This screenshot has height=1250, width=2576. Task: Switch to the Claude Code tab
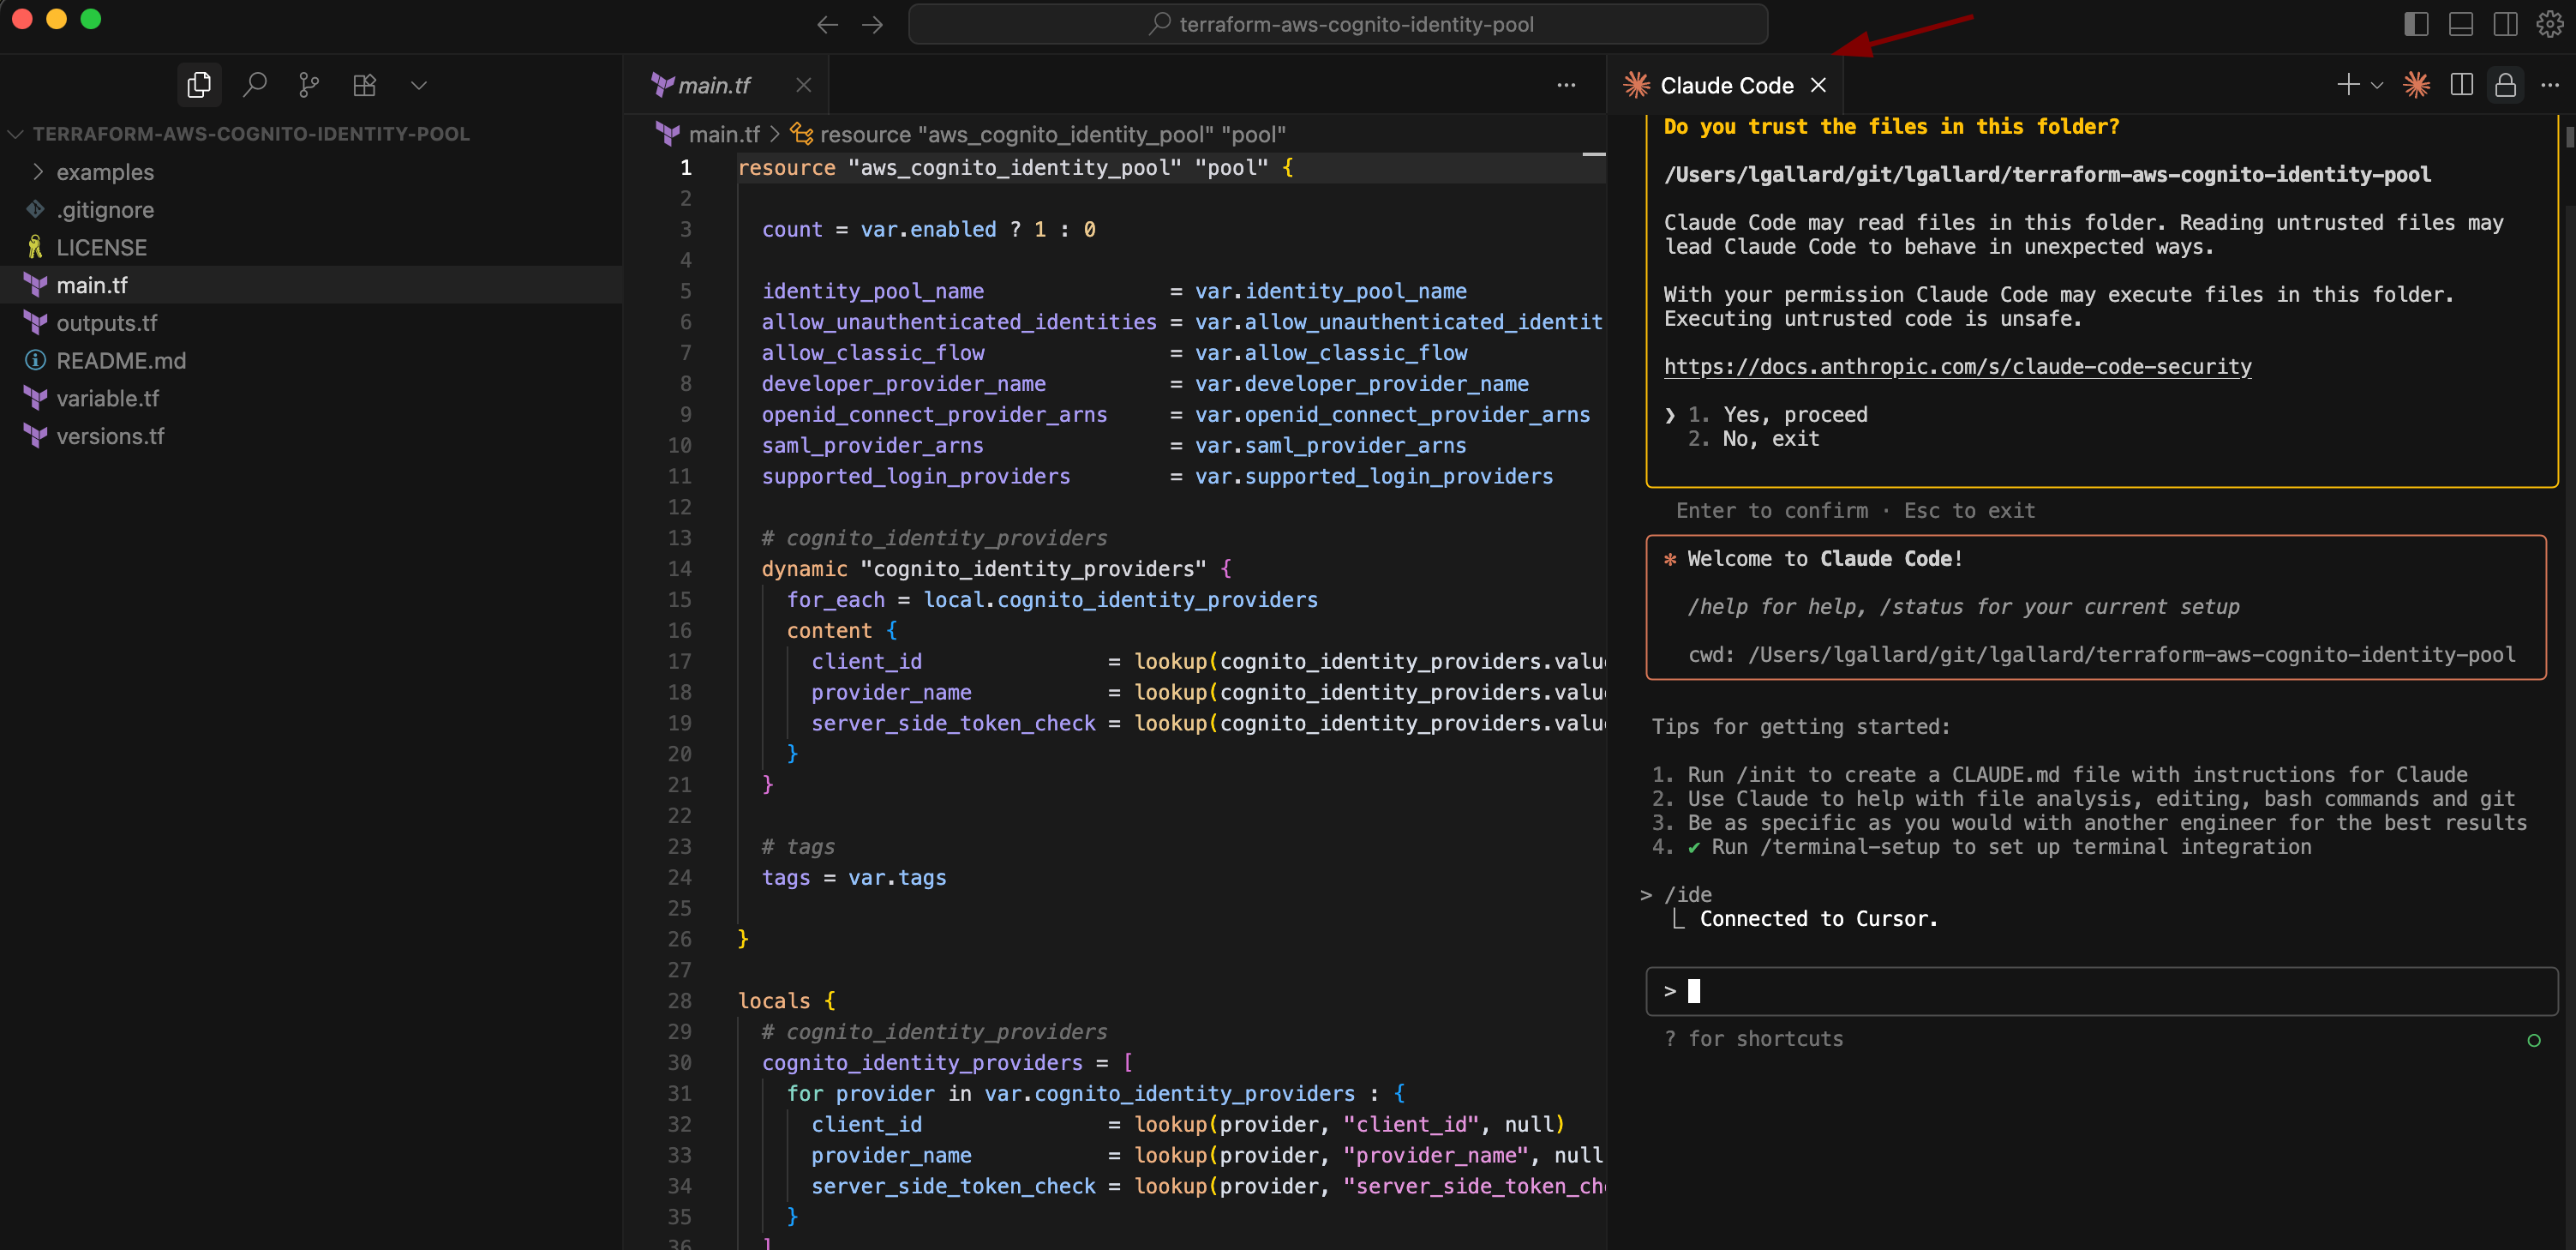(x=1726, y=85)
